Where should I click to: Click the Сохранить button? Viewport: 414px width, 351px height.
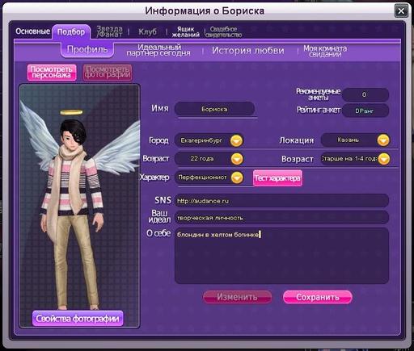(318, 297)
